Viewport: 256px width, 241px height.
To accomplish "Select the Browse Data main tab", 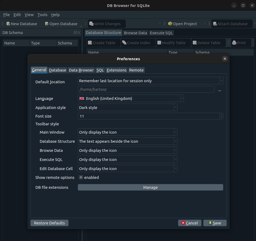I will [135, 33].
